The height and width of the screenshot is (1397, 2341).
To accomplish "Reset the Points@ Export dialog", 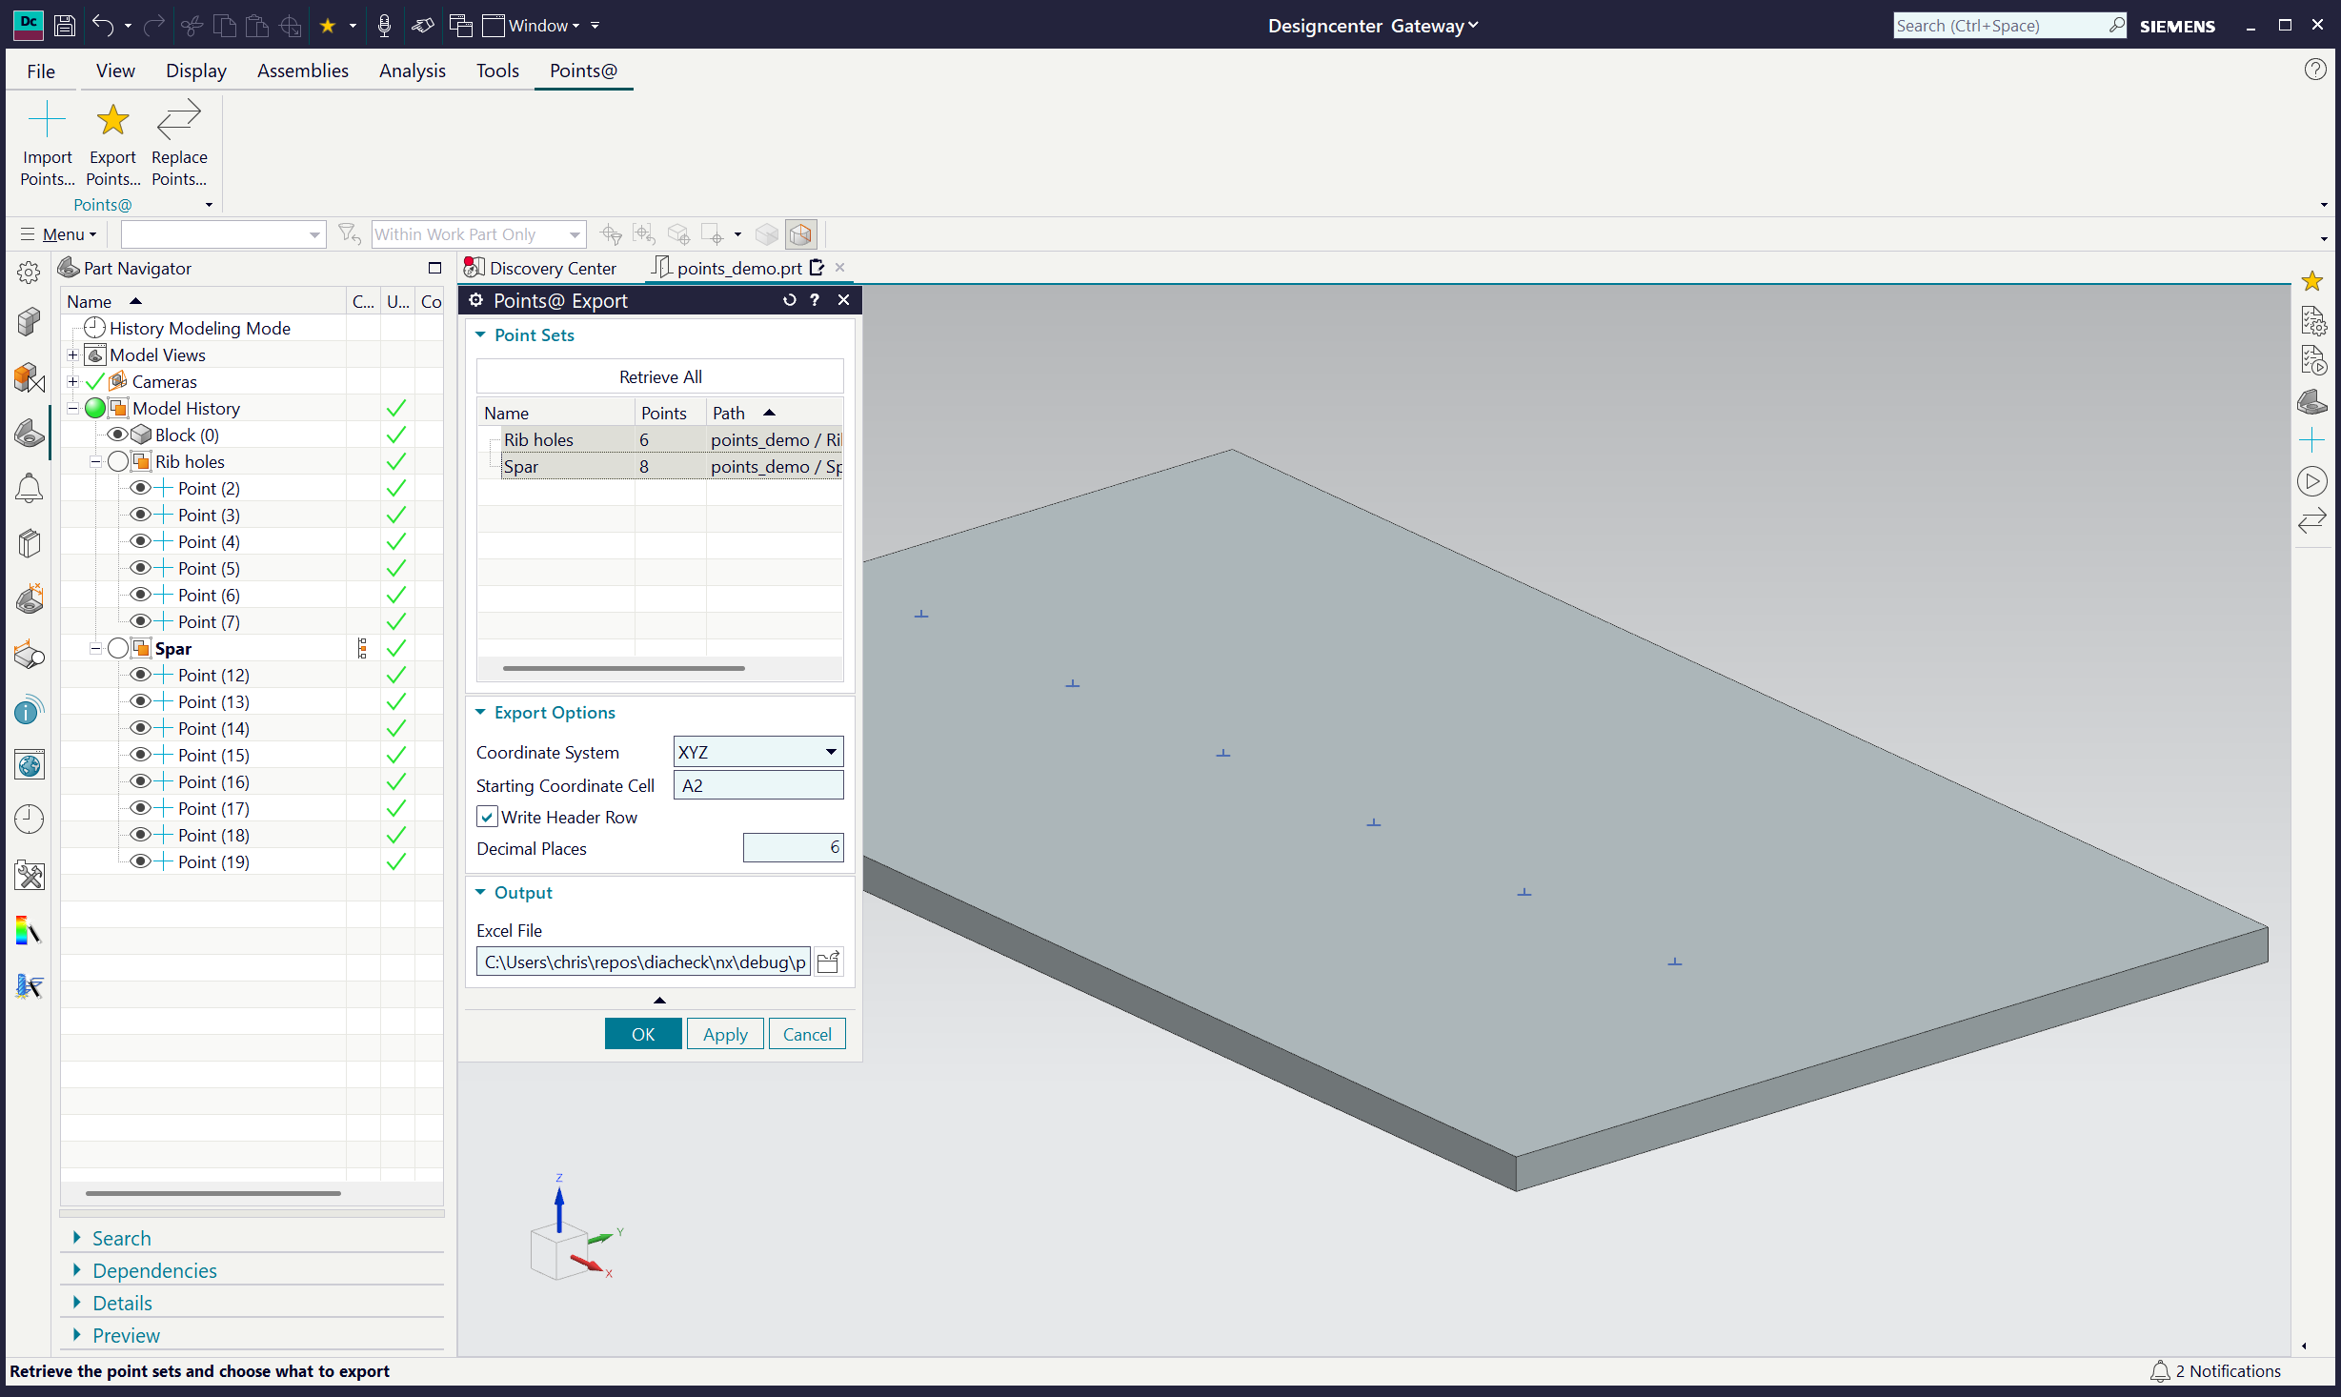I will coord(789,300).
